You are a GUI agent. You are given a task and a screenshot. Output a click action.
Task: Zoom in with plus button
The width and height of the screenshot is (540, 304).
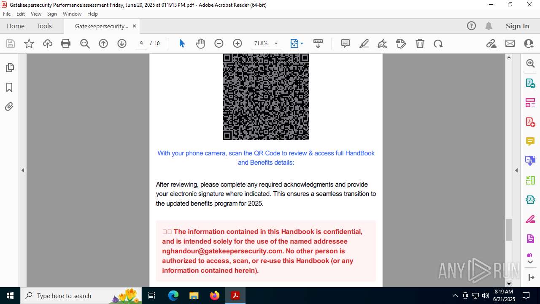coord(238,43)
